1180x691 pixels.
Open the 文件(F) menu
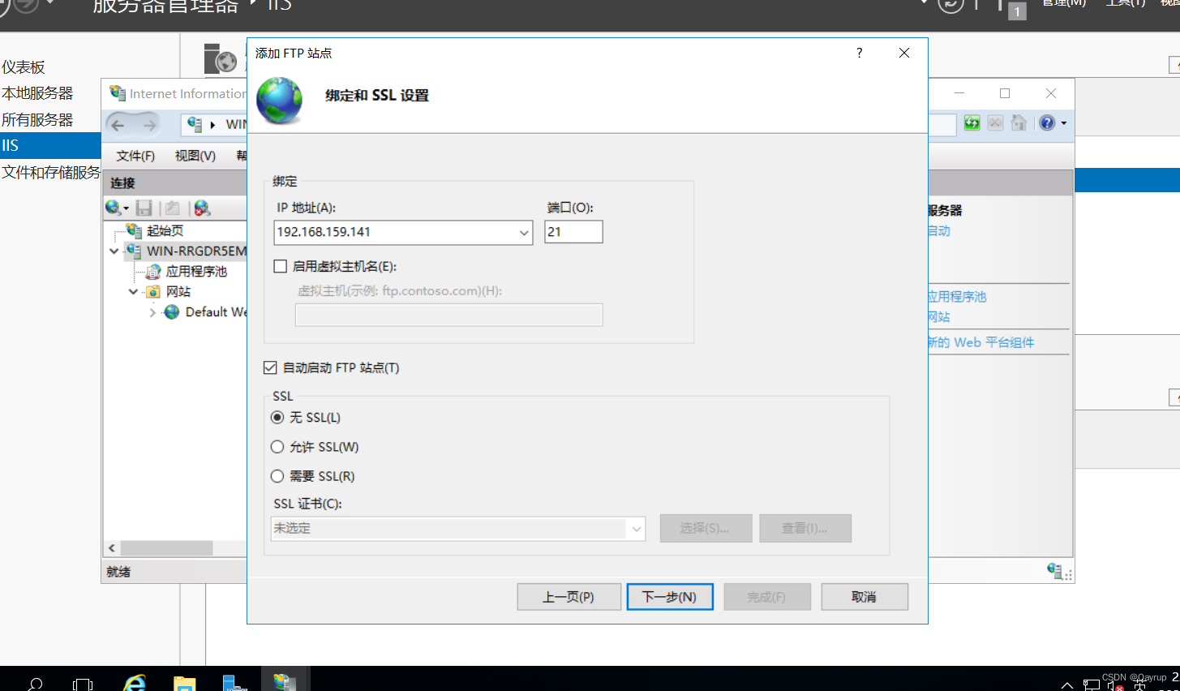point(135,156)
